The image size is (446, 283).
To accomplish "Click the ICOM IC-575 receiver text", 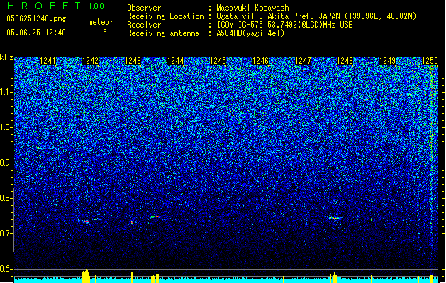I will tap(284, 25).
